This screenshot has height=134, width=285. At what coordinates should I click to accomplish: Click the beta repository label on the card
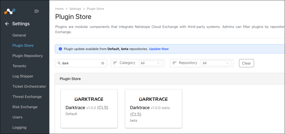point(134,120)
